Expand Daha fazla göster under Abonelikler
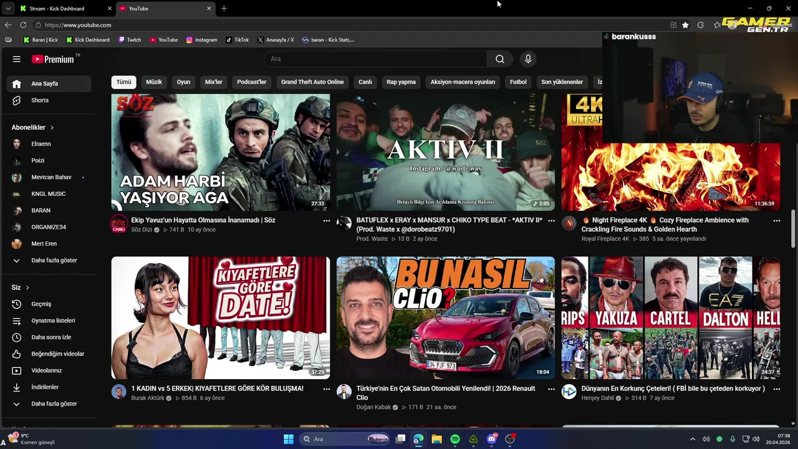The image size is (798, 449). pyautogui.click(x=49, y=261)
